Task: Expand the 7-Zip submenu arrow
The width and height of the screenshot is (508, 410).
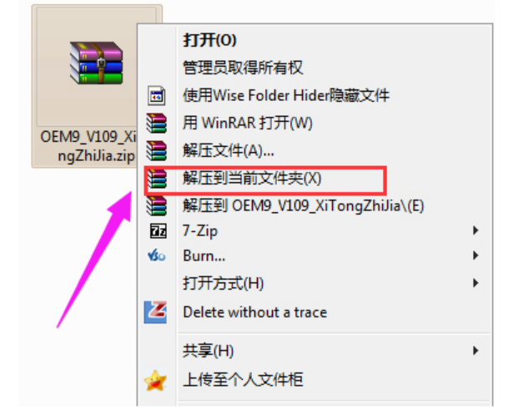Action: (x=475, y=230)
